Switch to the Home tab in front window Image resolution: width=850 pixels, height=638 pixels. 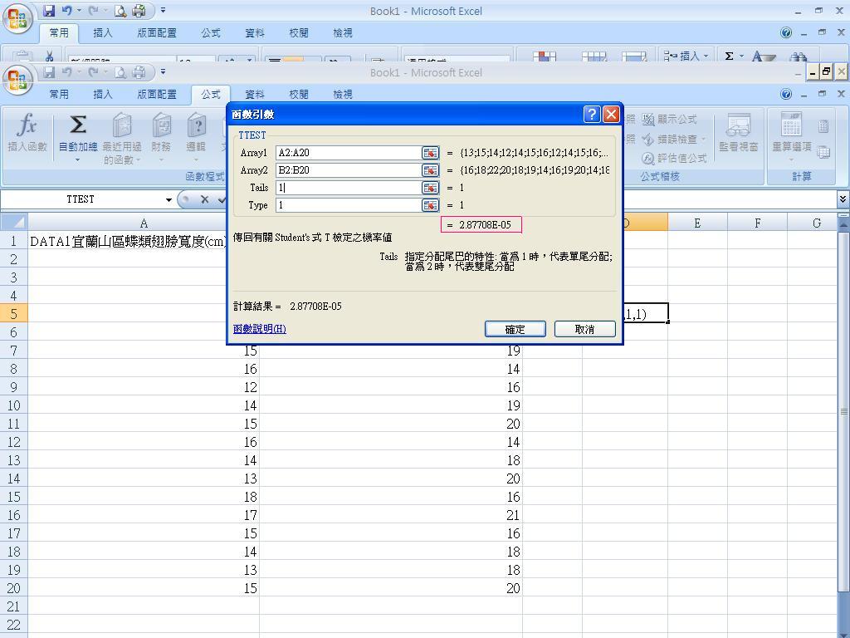59,95
